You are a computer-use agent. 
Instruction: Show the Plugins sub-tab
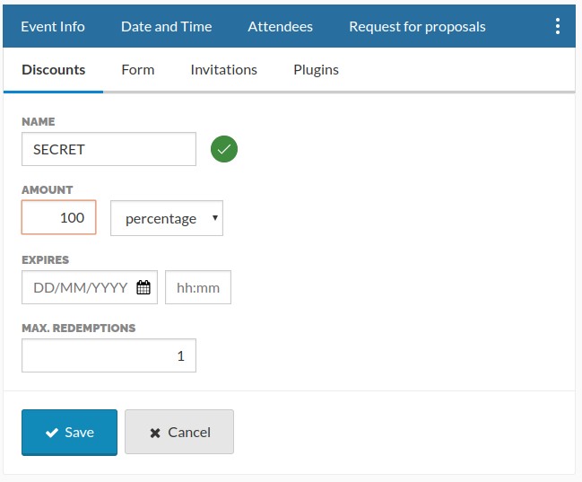coord(316,70)
